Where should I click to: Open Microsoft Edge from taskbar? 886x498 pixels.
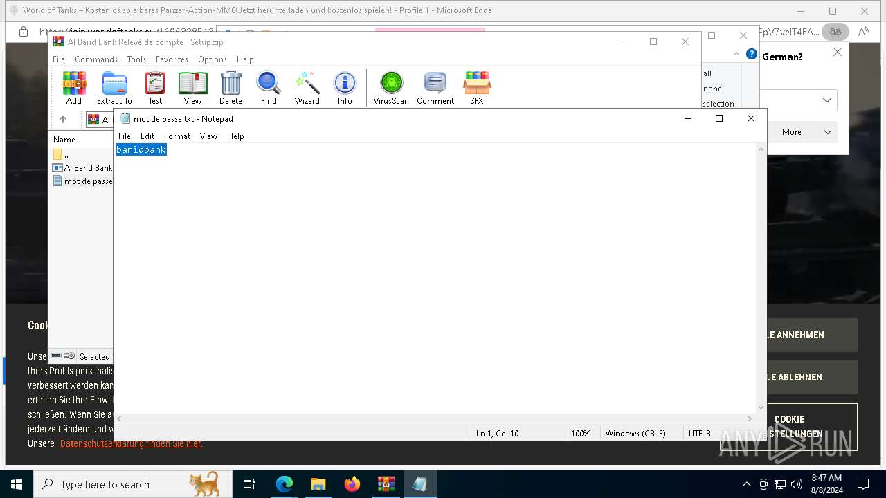click(284, 484)
